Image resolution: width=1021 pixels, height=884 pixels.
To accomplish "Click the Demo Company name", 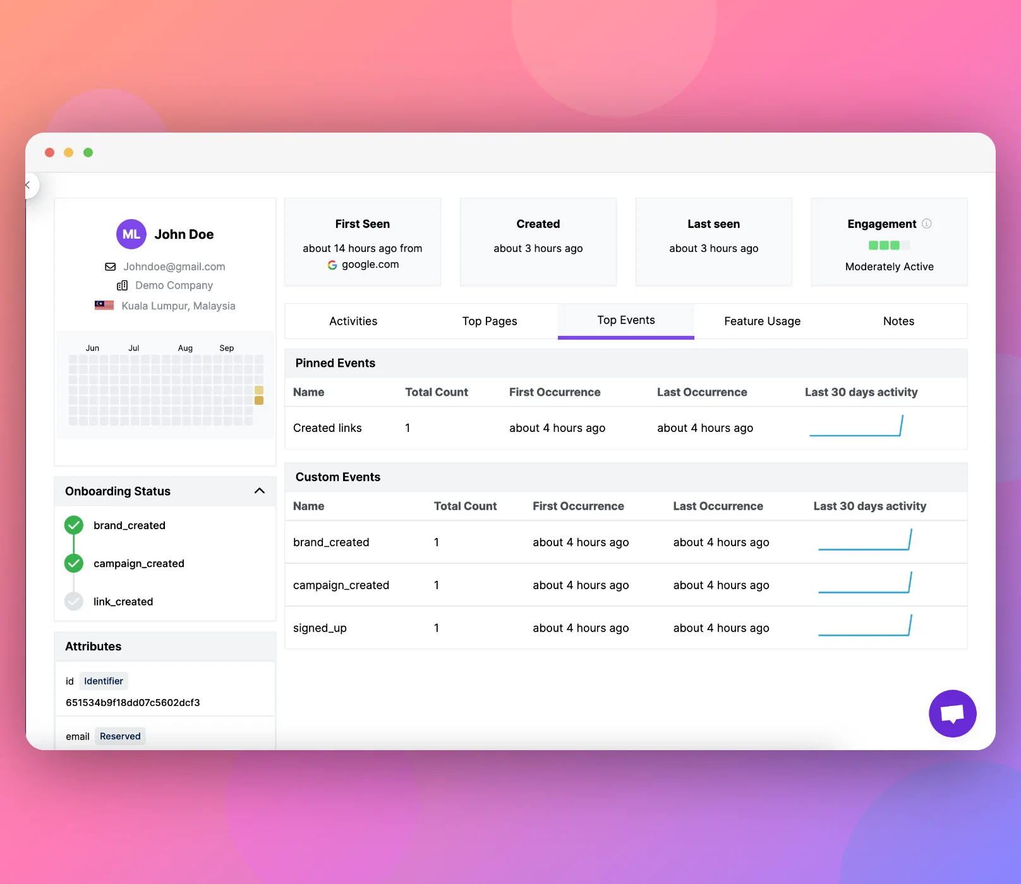I will 174,285.
